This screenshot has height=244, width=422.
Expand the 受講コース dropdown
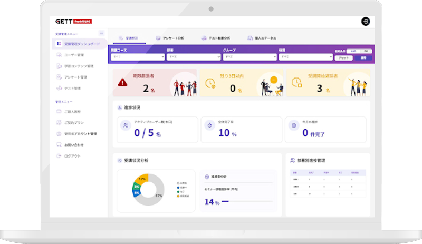[138, 56]
